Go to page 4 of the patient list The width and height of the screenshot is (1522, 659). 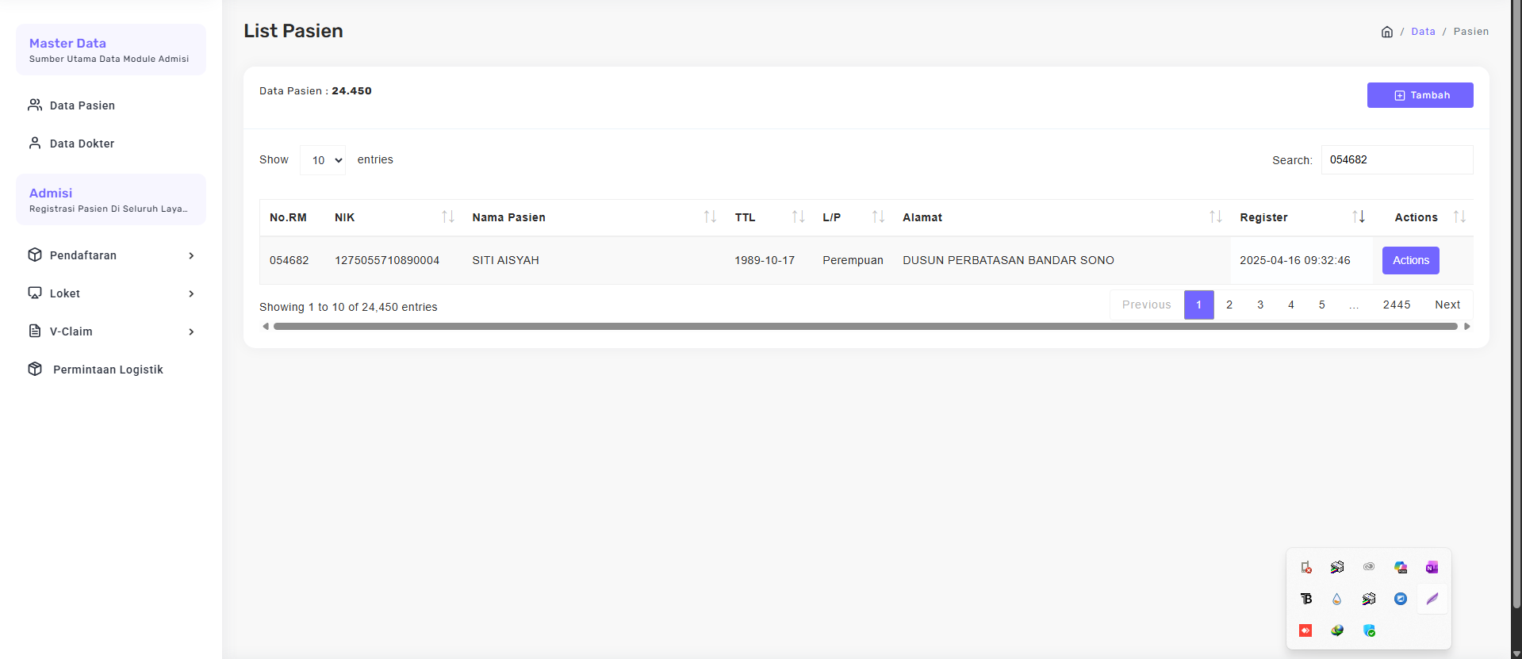pyautogui.click(x=1291, y=305)
